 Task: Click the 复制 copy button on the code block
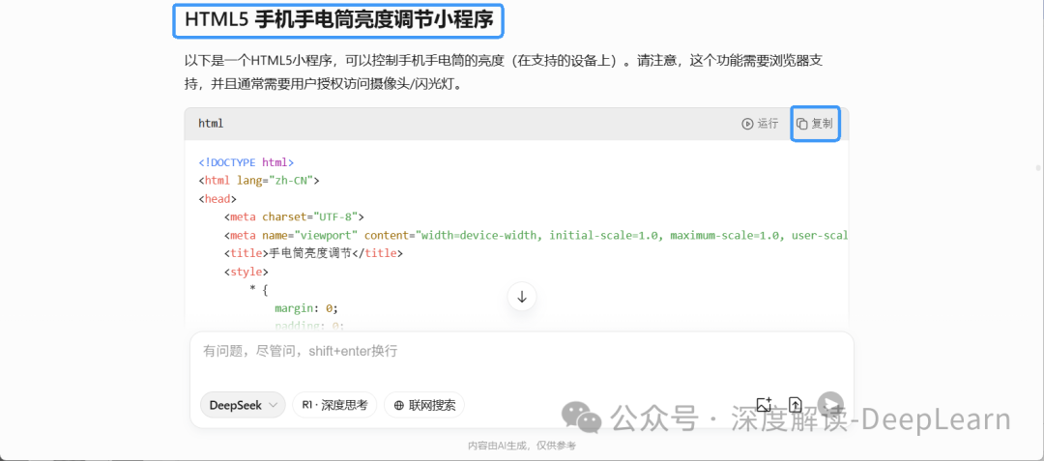coord(815,124)
